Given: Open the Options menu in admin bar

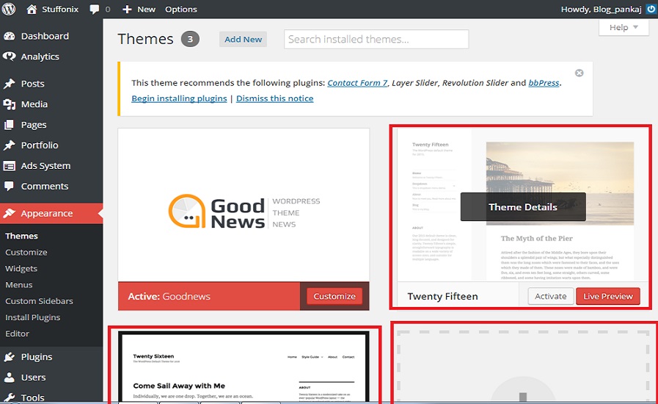Looking at the screenshot, I should tap(181, 10).
